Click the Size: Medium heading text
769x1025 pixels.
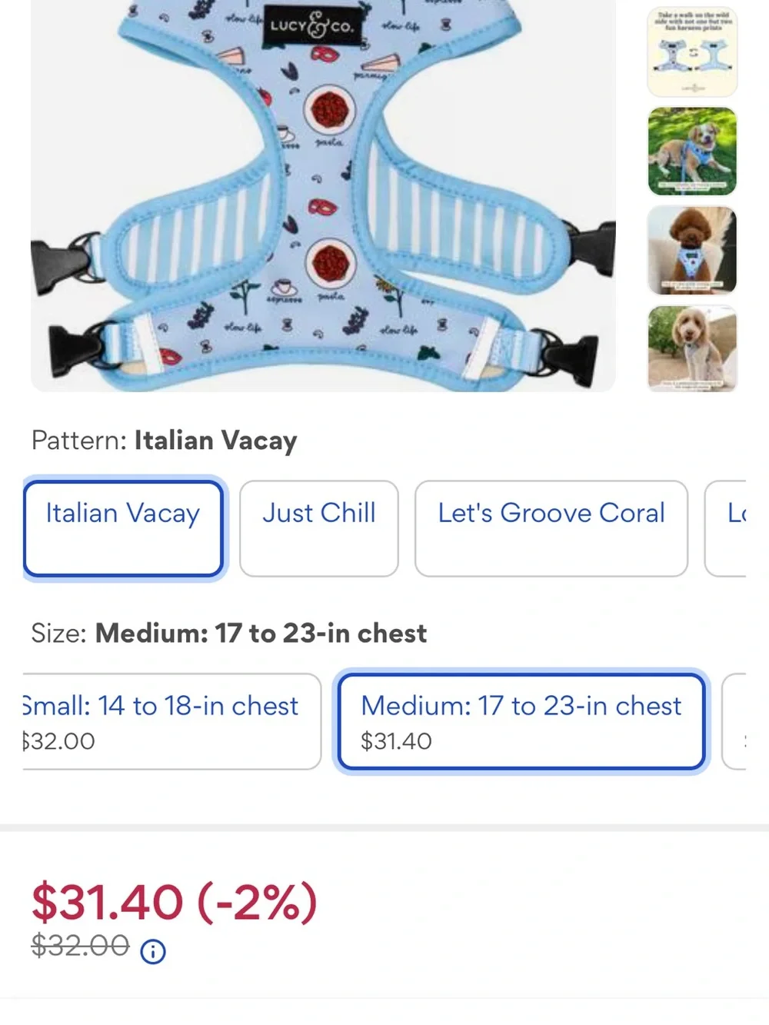tap(228, 633)
